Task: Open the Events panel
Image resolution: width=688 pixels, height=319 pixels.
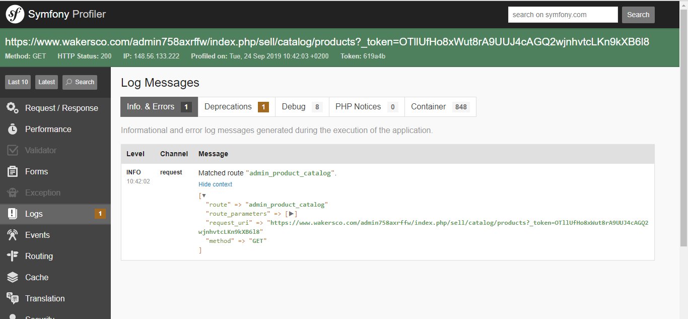Action: (55, 235)
